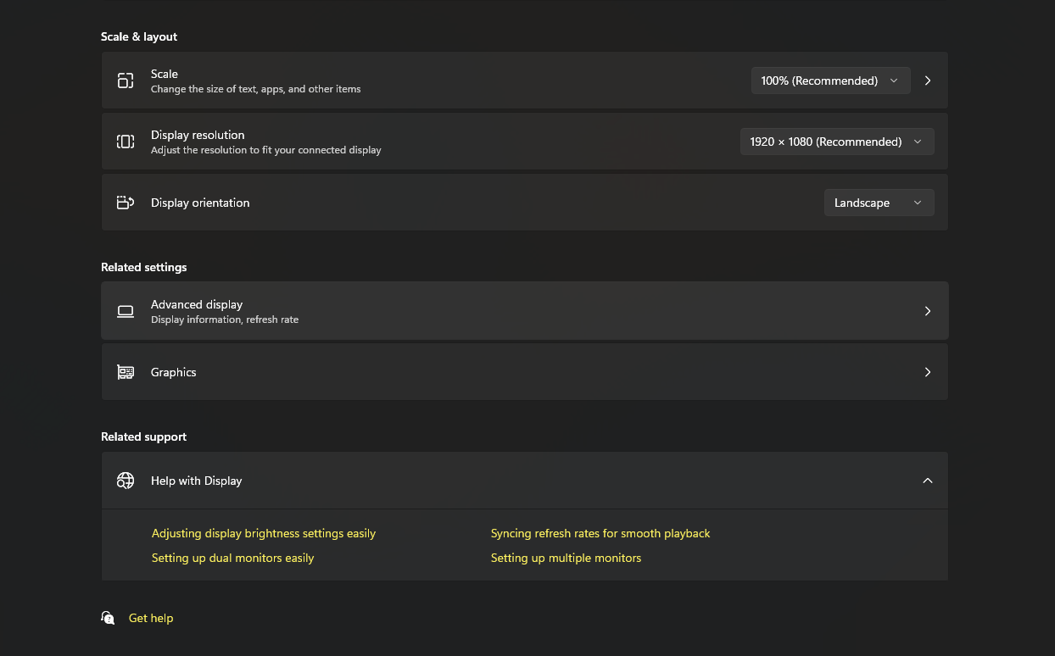This screenshot has height=656, width=1055.
Task: Click the Related settings heading
Action: [x=144, y=267]
